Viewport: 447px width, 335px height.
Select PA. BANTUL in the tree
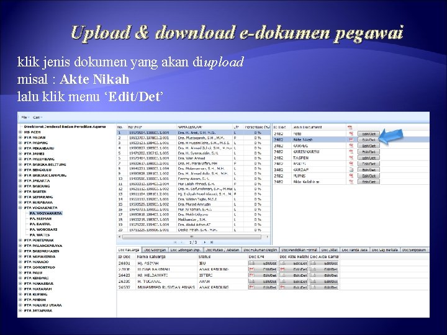(40, 224)
